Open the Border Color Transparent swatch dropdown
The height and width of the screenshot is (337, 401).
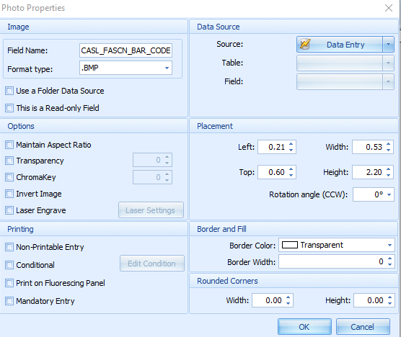coord(337,245)
